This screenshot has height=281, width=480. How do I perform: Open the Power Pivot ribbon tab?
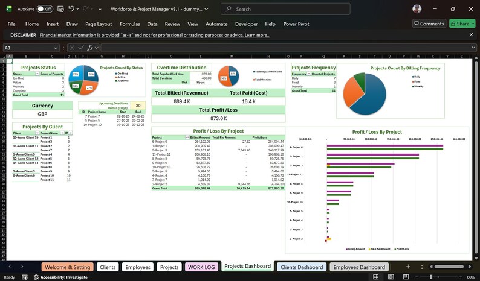click(x=296, y=24)
